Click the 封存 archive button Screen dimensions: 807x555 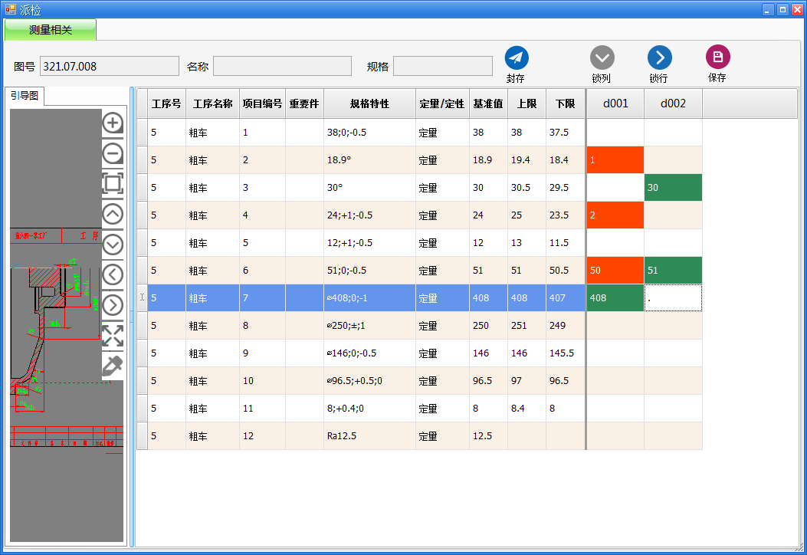pos(517,59)
